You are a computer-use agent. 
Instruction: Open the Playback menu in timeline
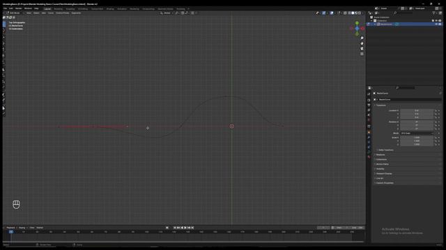(x=11, y=228)
